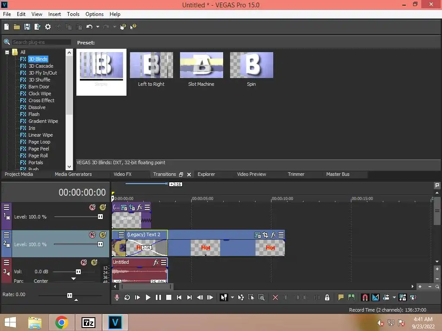Open Event Pan/Crop on Legacy Text 2 event
This screenshot has width=442, height=331.
click(x=265, y=235)
